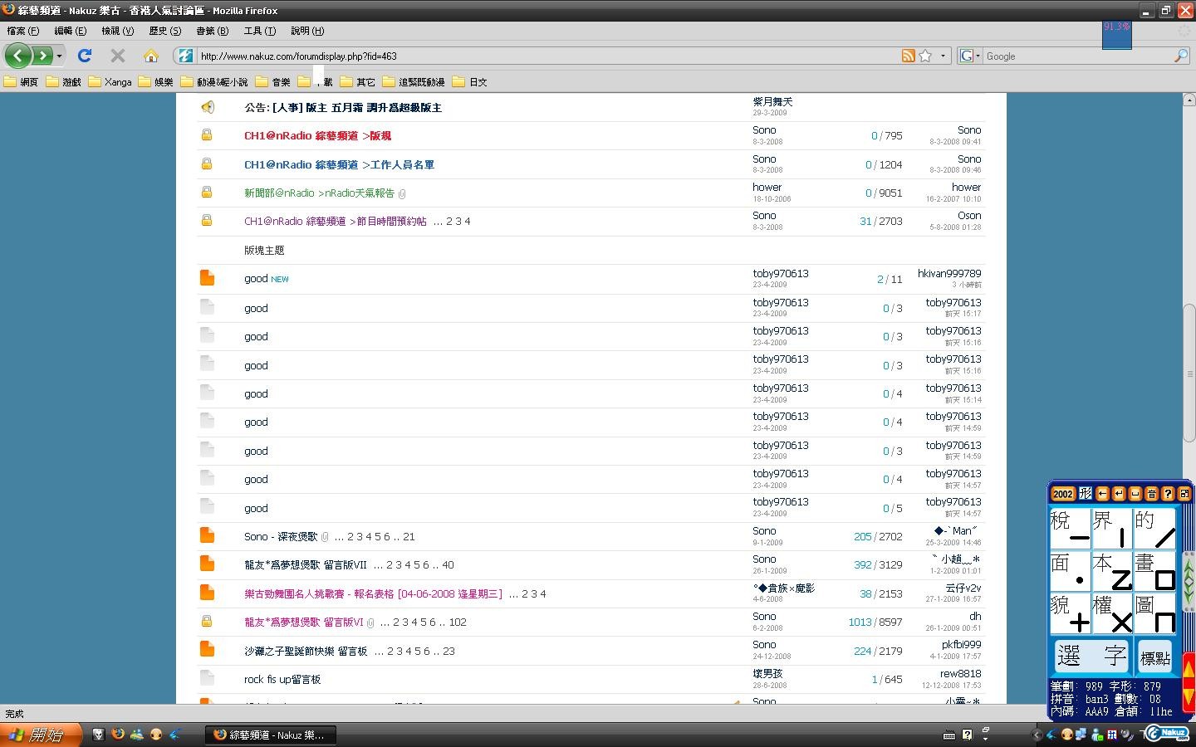Open the 檔案 (F) menu
The width and height of the screenshot is (1196, 747).
(23, 31)
